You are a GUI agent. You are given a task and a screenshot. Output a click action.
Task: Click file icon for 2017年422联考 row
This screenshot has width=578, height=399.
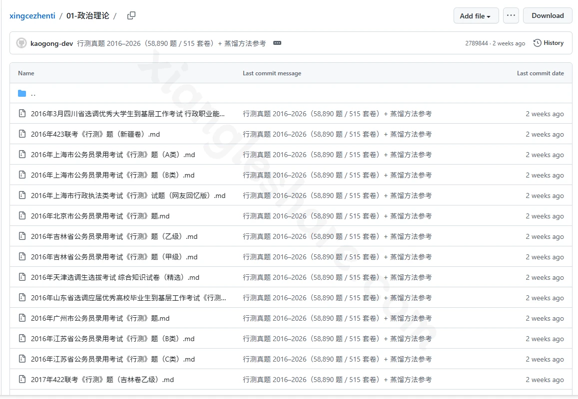[22, 379]
